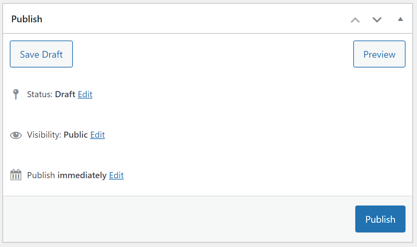The width and height of the screenshot is (417, 247).
Task: Edit the Public visibility setting
Action: pyautogui.click(x=98, y=135)
